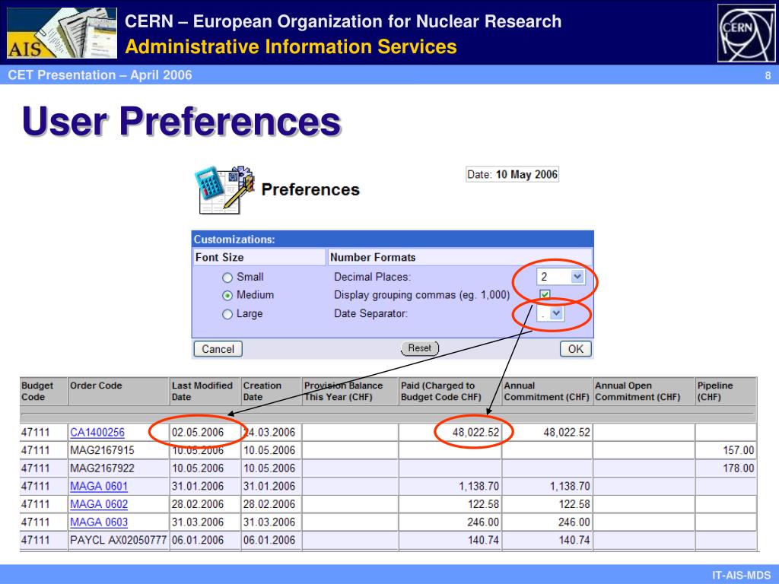Click the Number Formats section heading
The height and width of the screenshot is (584, 779).
[373, 257]
